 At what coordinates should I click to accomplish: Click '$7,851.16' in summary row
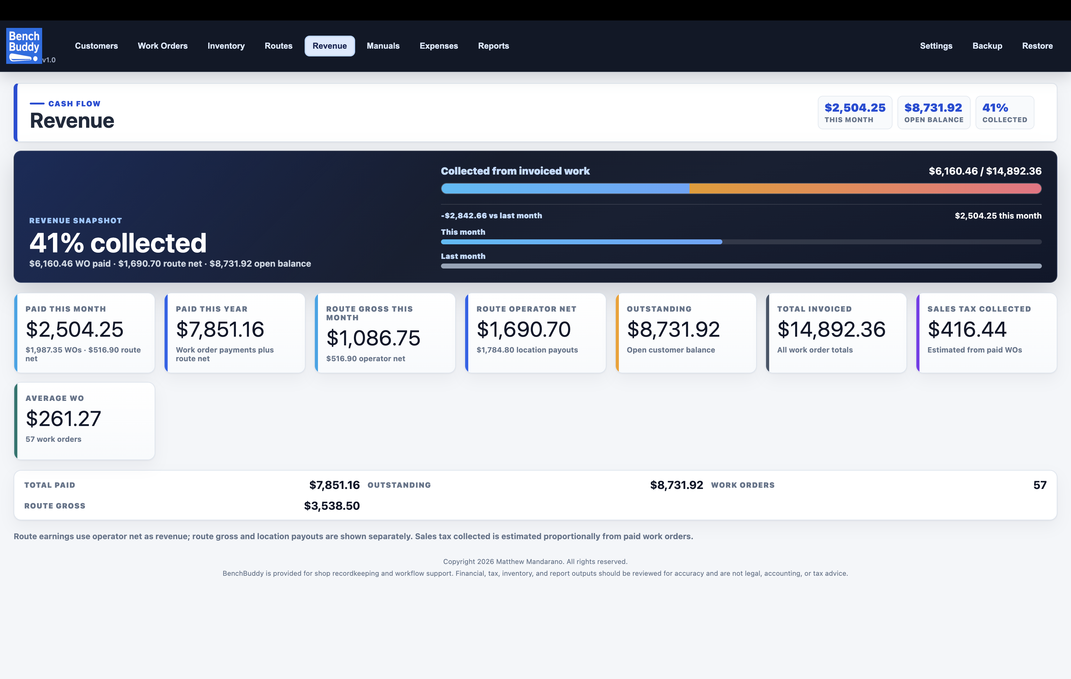coord(334,485)
